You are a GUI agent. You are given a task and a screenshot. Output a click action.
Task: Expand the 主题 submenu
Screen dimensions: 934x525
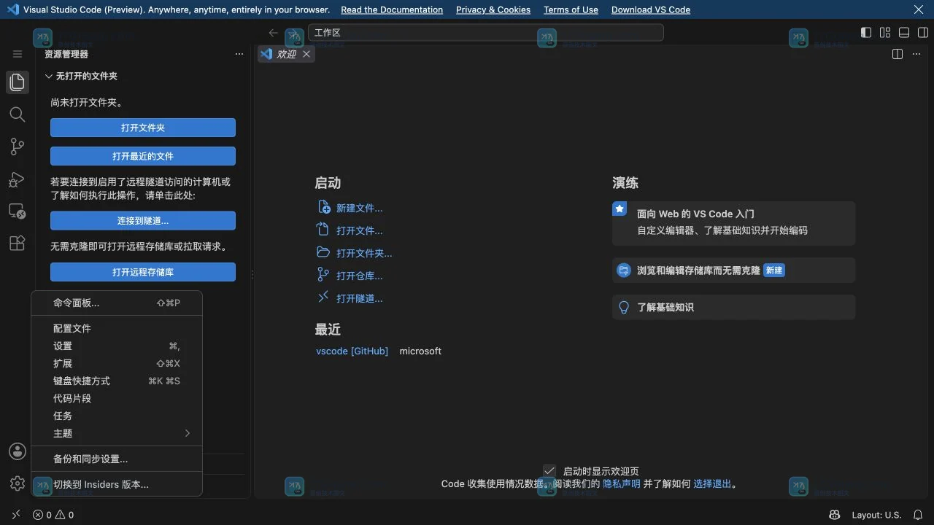(117, 433)
